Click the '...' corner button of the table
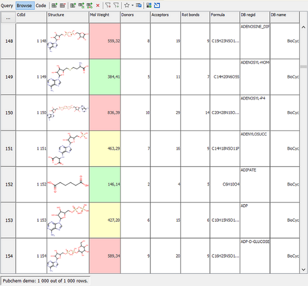The width and height of the screenshot is (308, 286). click(8, 17)
